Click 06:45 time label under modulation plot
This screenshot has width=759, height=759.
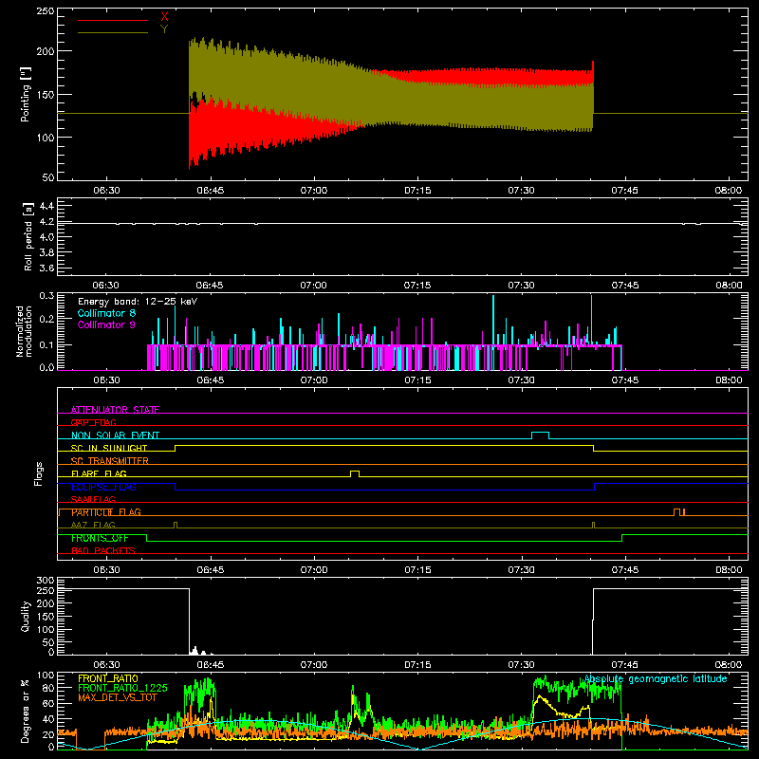click(x=210, y=380)
